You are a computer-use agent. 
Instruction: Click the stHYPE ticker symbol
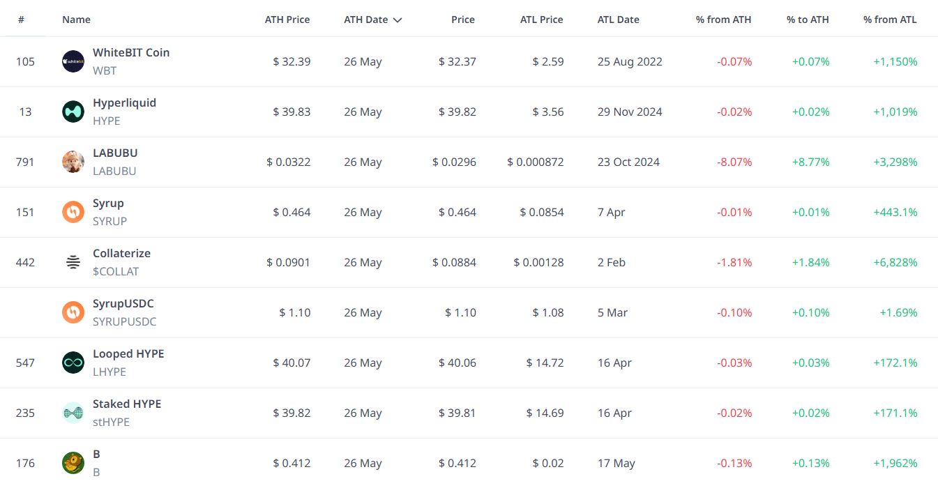point(111,422)
